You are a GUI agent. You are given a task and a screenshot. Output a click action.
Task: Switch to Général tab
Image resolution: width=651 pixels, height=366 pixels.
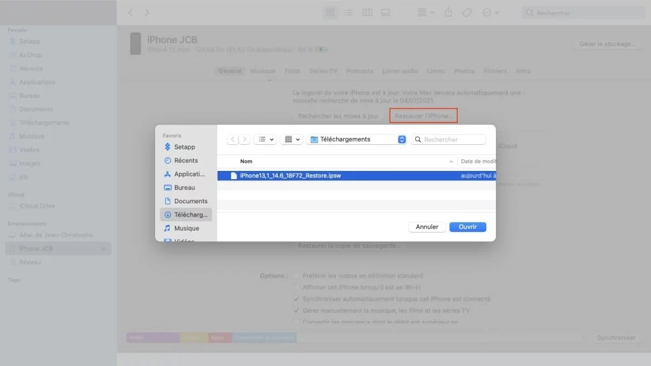tap(230, 71)
